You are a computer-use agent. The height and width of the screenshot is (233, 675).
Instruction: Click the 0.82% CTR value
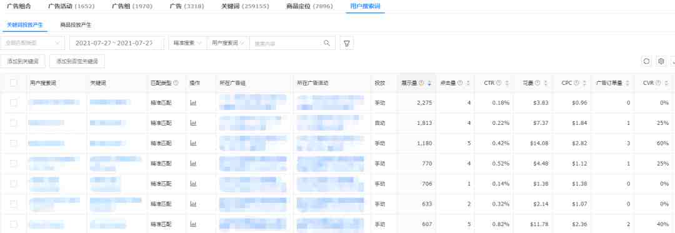click(x=501, y=224)
